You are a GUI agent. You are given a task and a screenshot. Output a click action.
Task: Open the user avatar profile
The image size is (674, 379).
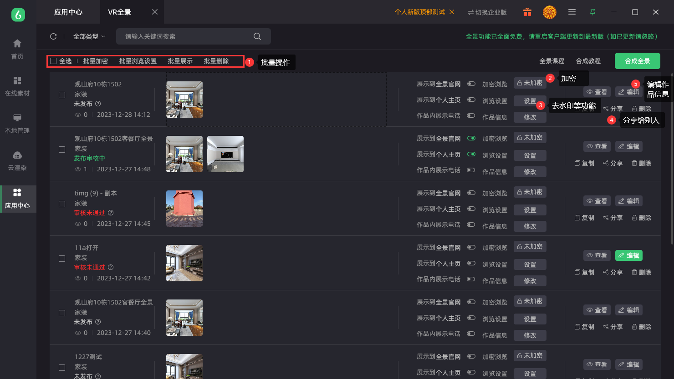[550, 12]
